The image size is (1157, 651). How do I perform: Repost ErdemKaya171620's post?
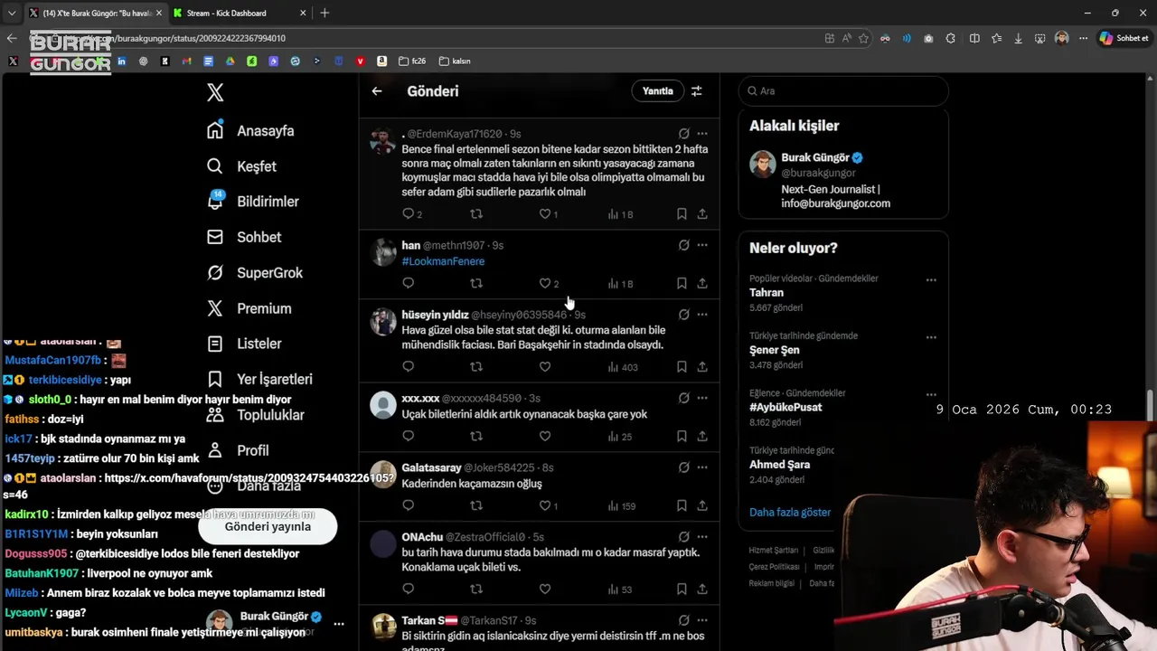[x=476, y=214]
